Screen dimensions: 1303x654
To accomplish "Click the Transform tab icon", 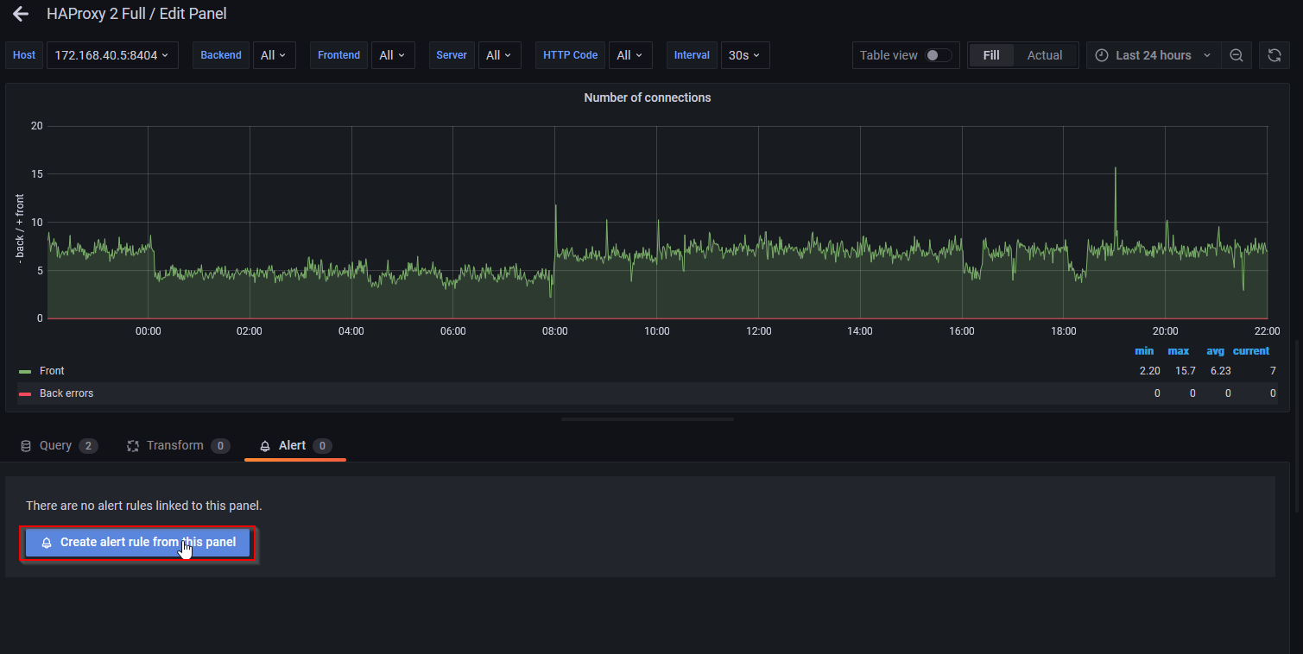I will [133, 446].
